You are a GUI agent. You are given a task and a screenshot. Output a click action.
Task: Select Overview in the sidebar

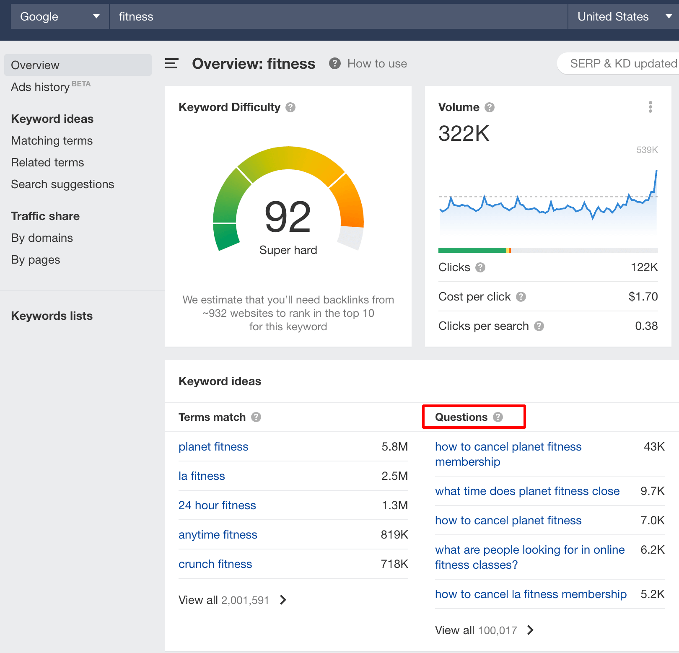tap(78, 65)
